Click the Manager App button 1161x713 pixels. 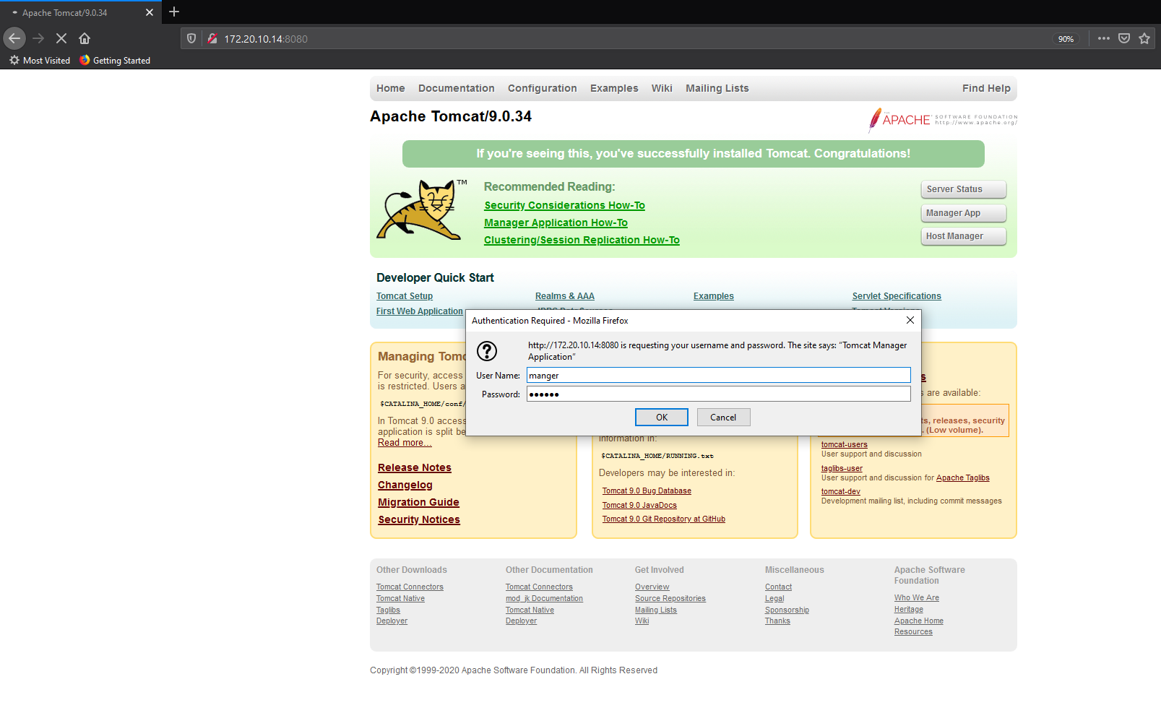click(964, 213)
